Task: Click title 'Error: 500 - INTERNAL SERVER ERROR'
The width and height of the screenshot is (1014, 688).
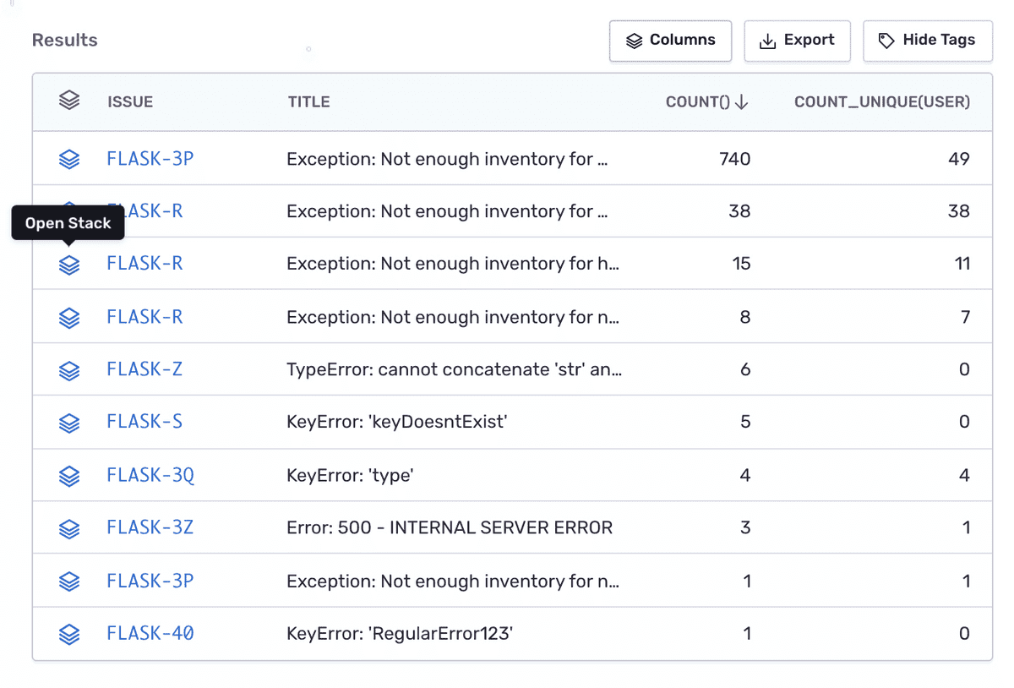Action: pos(450,527)
